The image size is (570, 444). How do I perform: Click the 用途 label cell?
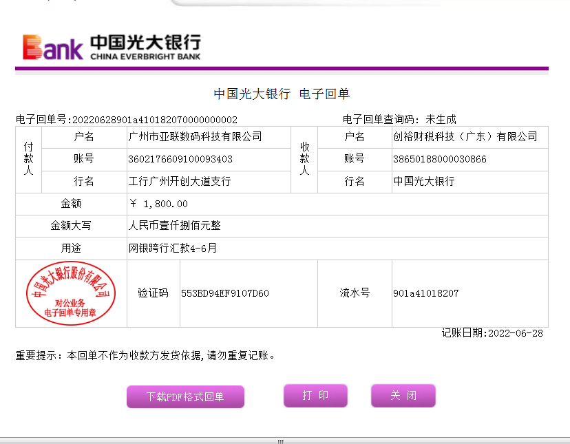[71, 248]
